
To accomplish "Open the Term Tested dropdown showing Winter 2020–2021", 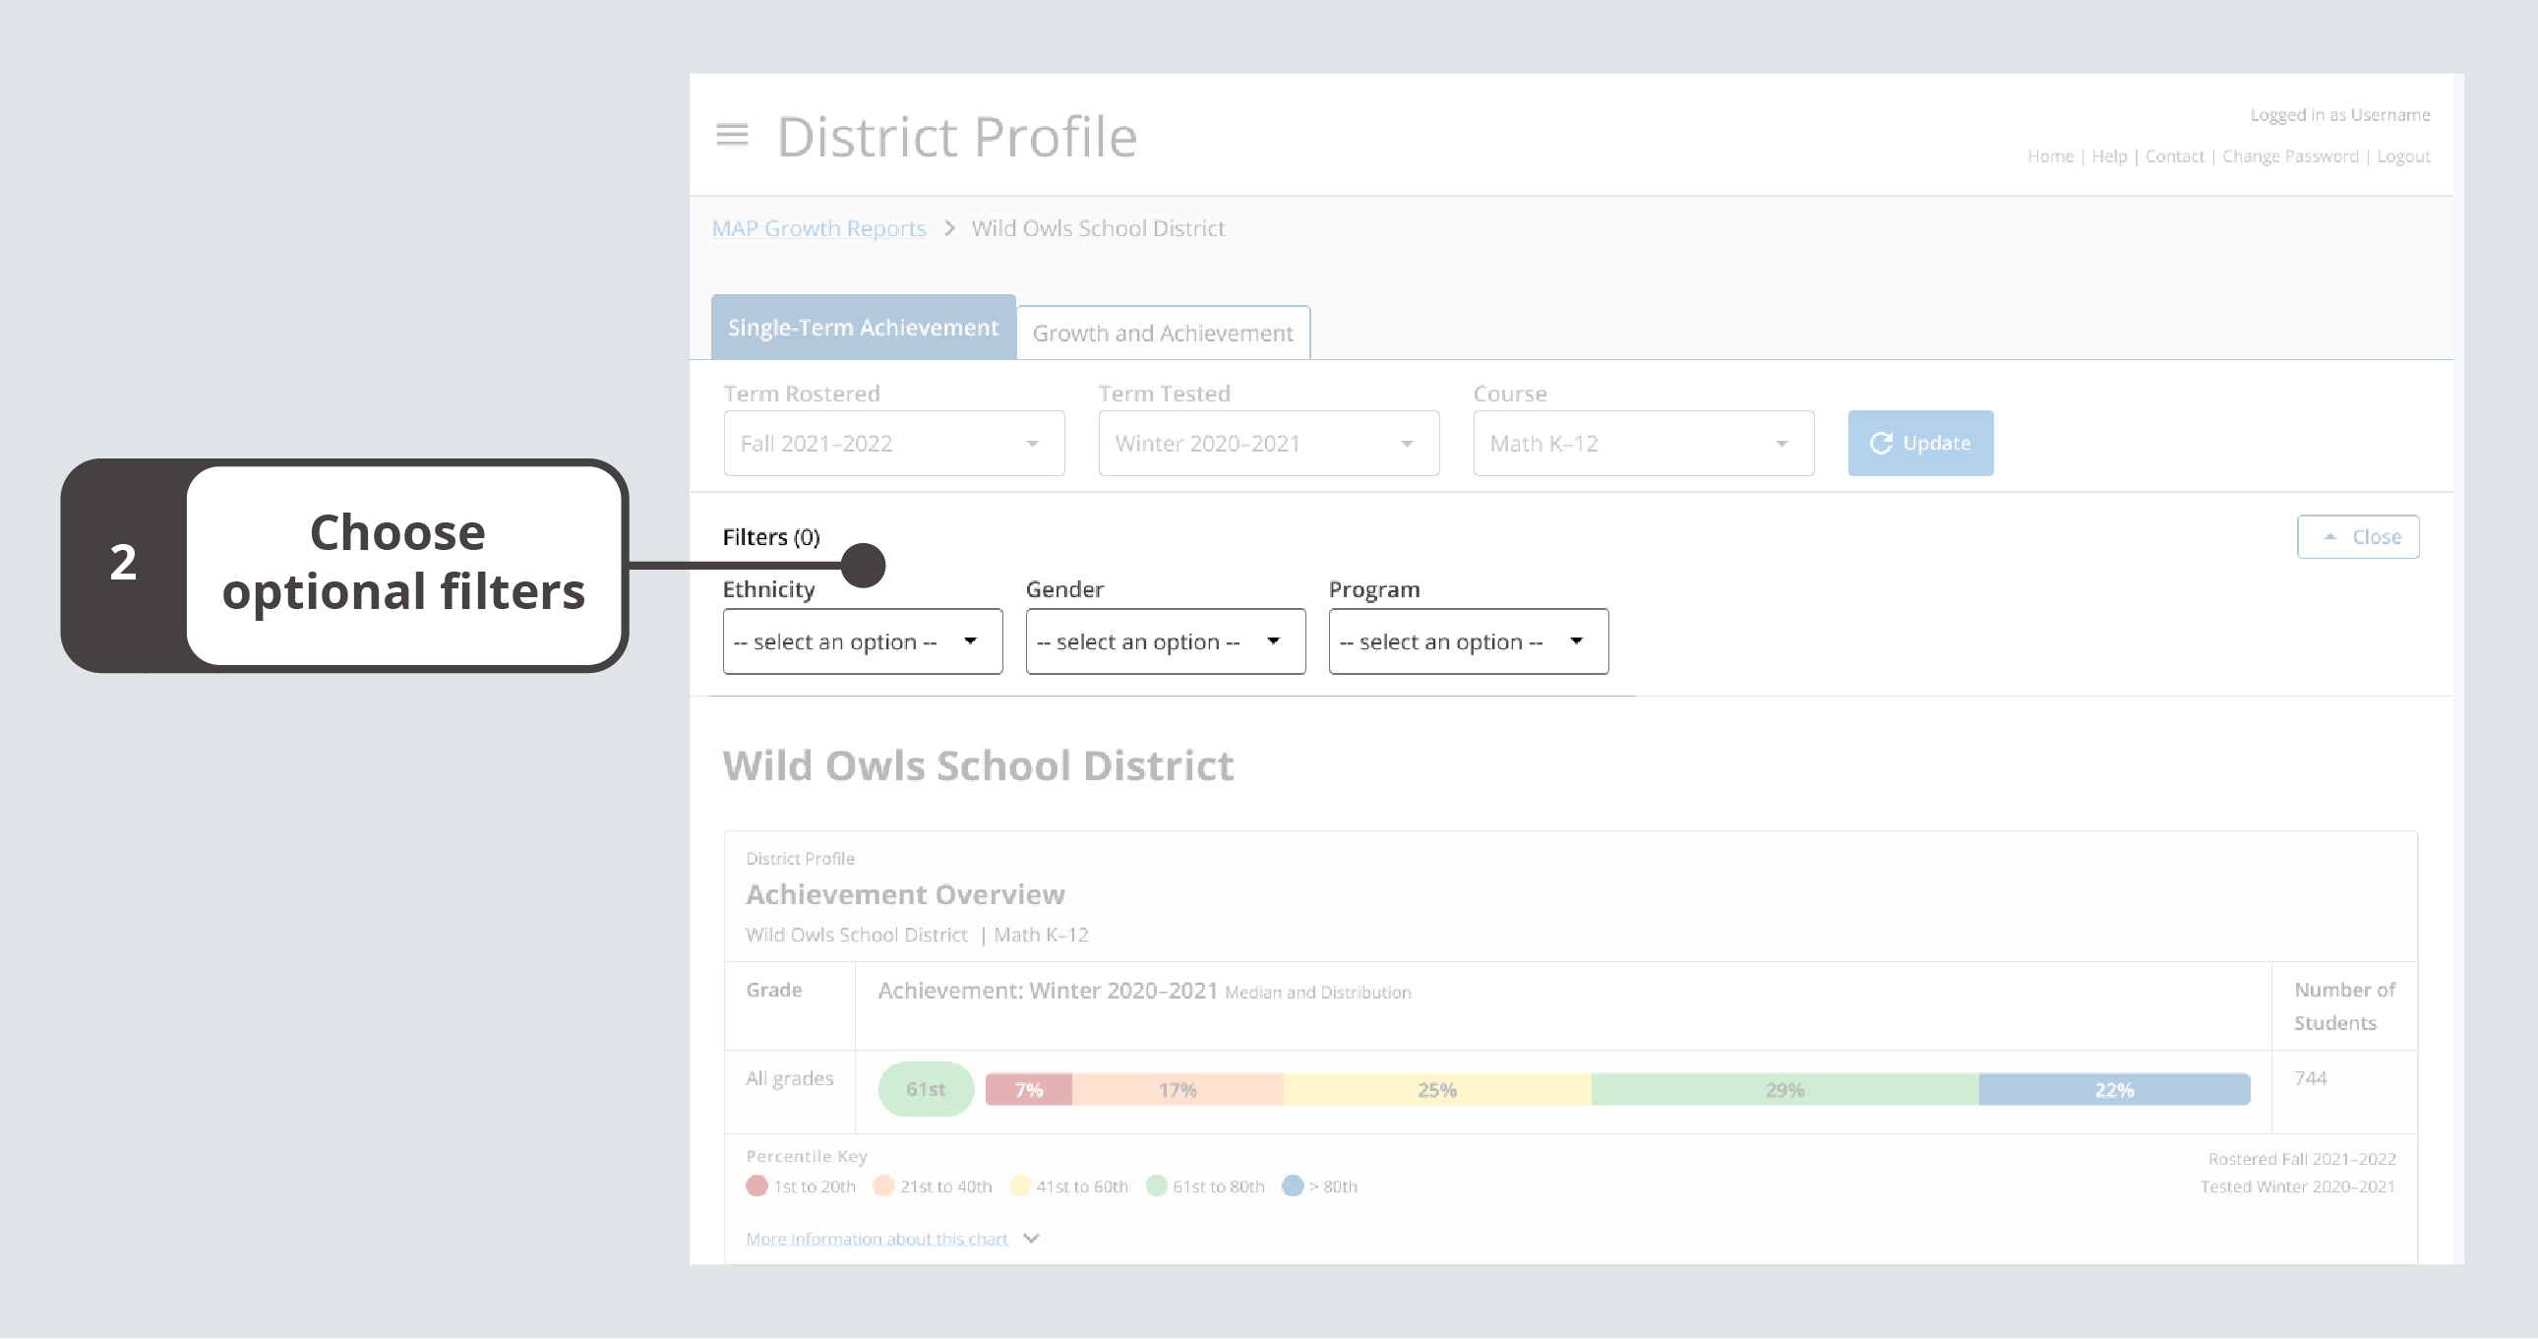I will 1267,443.
